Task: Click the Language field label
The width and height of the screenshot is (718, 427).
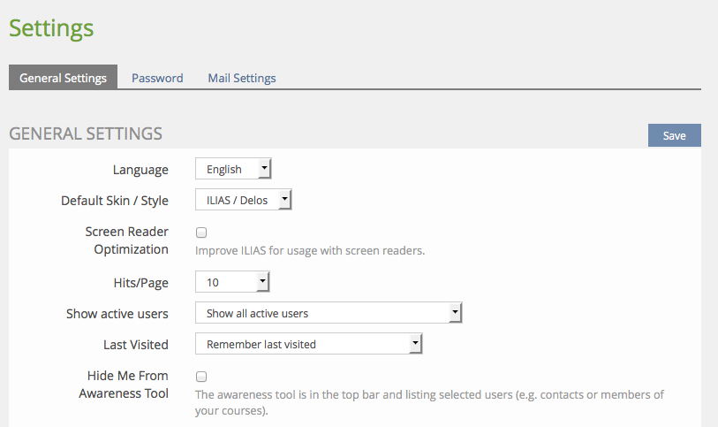Action: (x=140, y=170)
